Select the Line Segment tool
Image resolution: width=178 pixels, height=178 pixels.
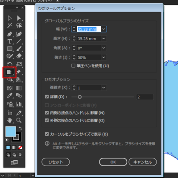tap(19, 41)
